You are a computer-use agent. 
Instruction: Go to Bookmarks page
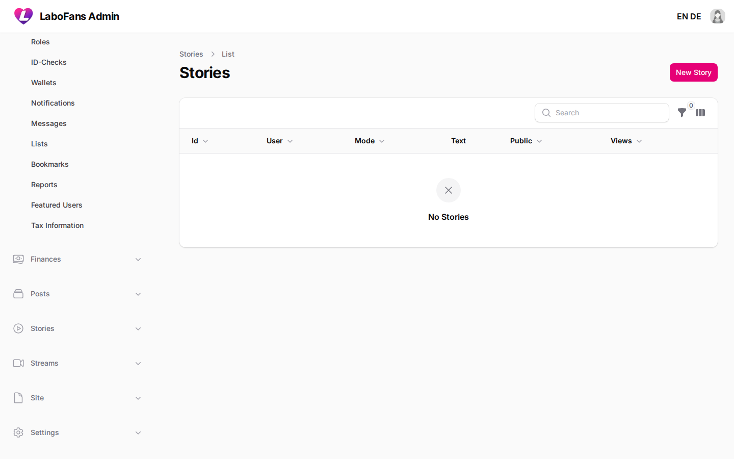[50, 164]
